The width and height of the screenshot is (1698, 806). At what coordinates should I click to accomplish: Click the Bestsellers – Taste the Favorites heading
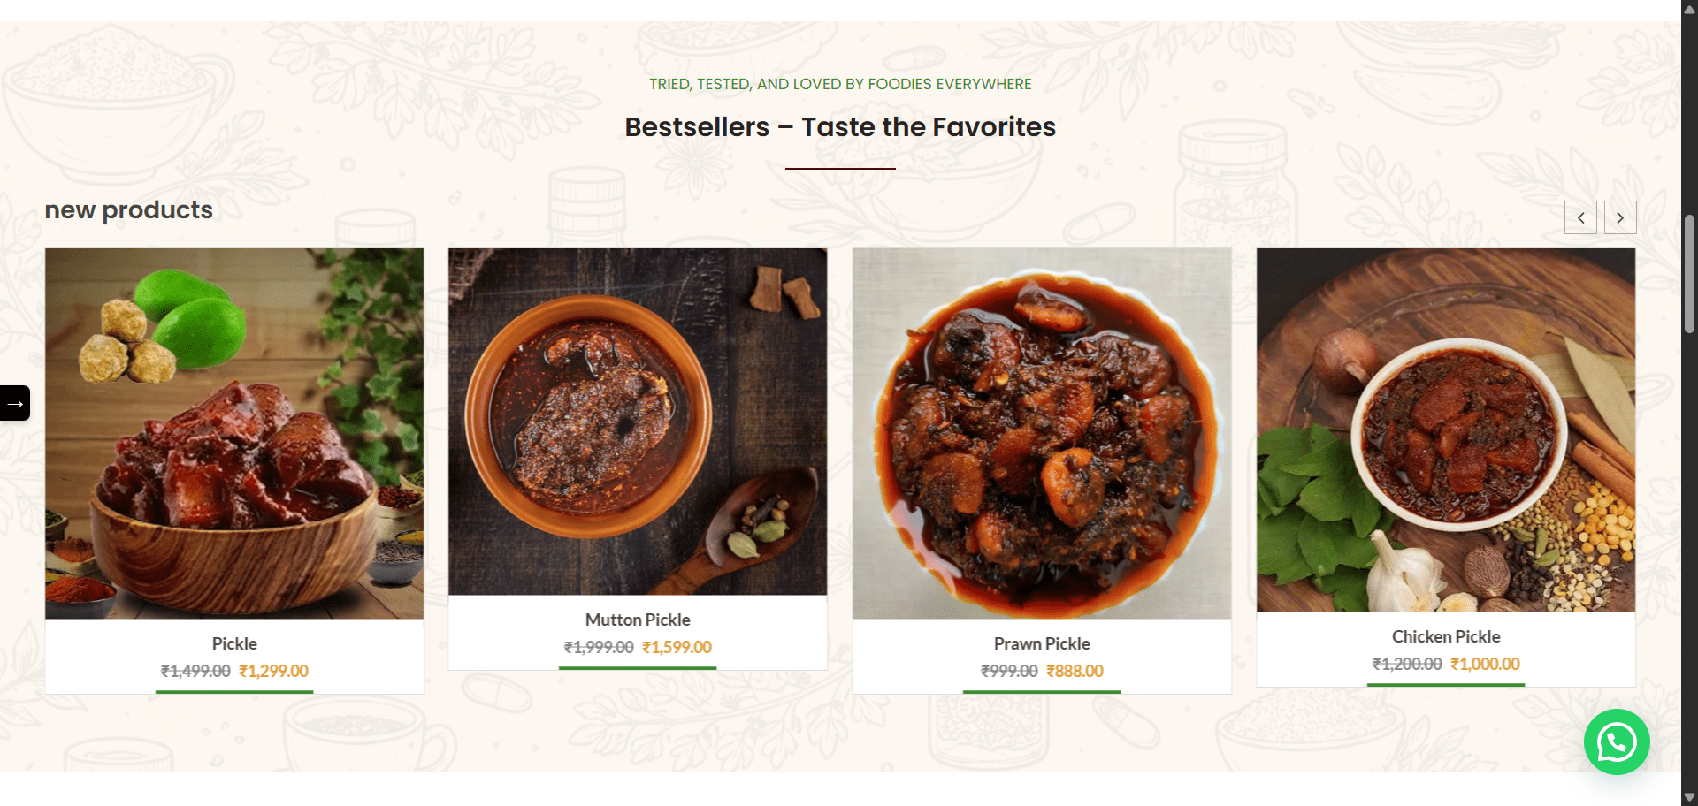pos(840,127)
